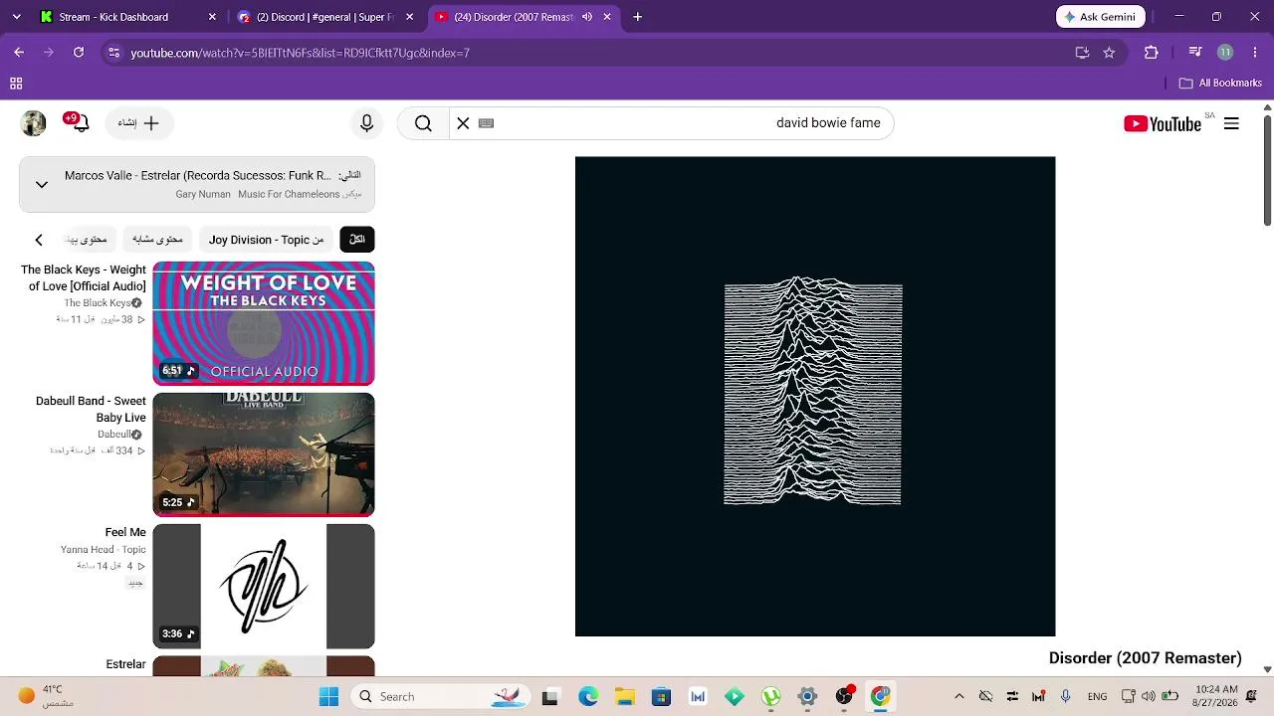This screenshot has width=1274, height=716.
Task: Mute the Disorder tab via speaker icon
Action: [x=587, y=17]
